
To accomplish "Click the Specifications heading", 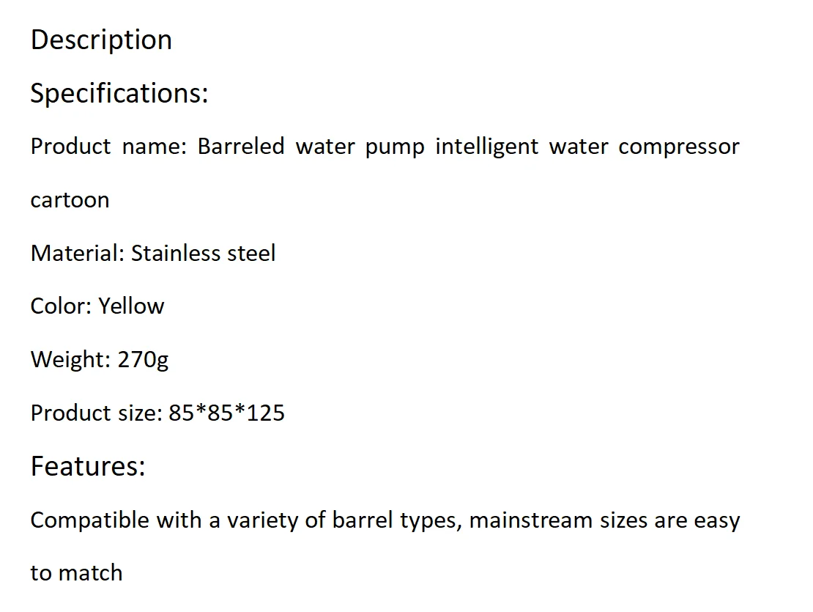I will coord(119,94).
